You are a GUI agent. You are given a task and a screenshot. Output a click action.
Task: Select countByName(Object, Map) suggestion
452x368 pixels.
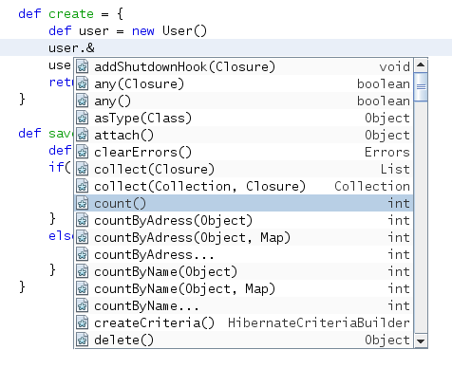pos(244,288)
